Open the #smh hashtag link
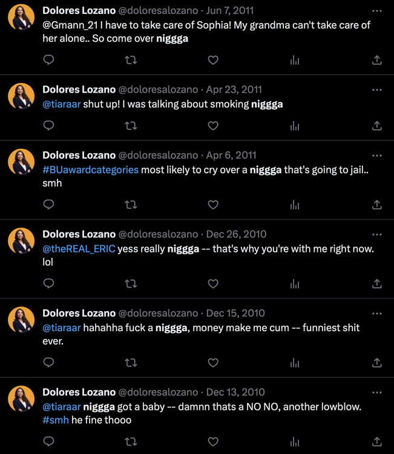 coord(56,420)
